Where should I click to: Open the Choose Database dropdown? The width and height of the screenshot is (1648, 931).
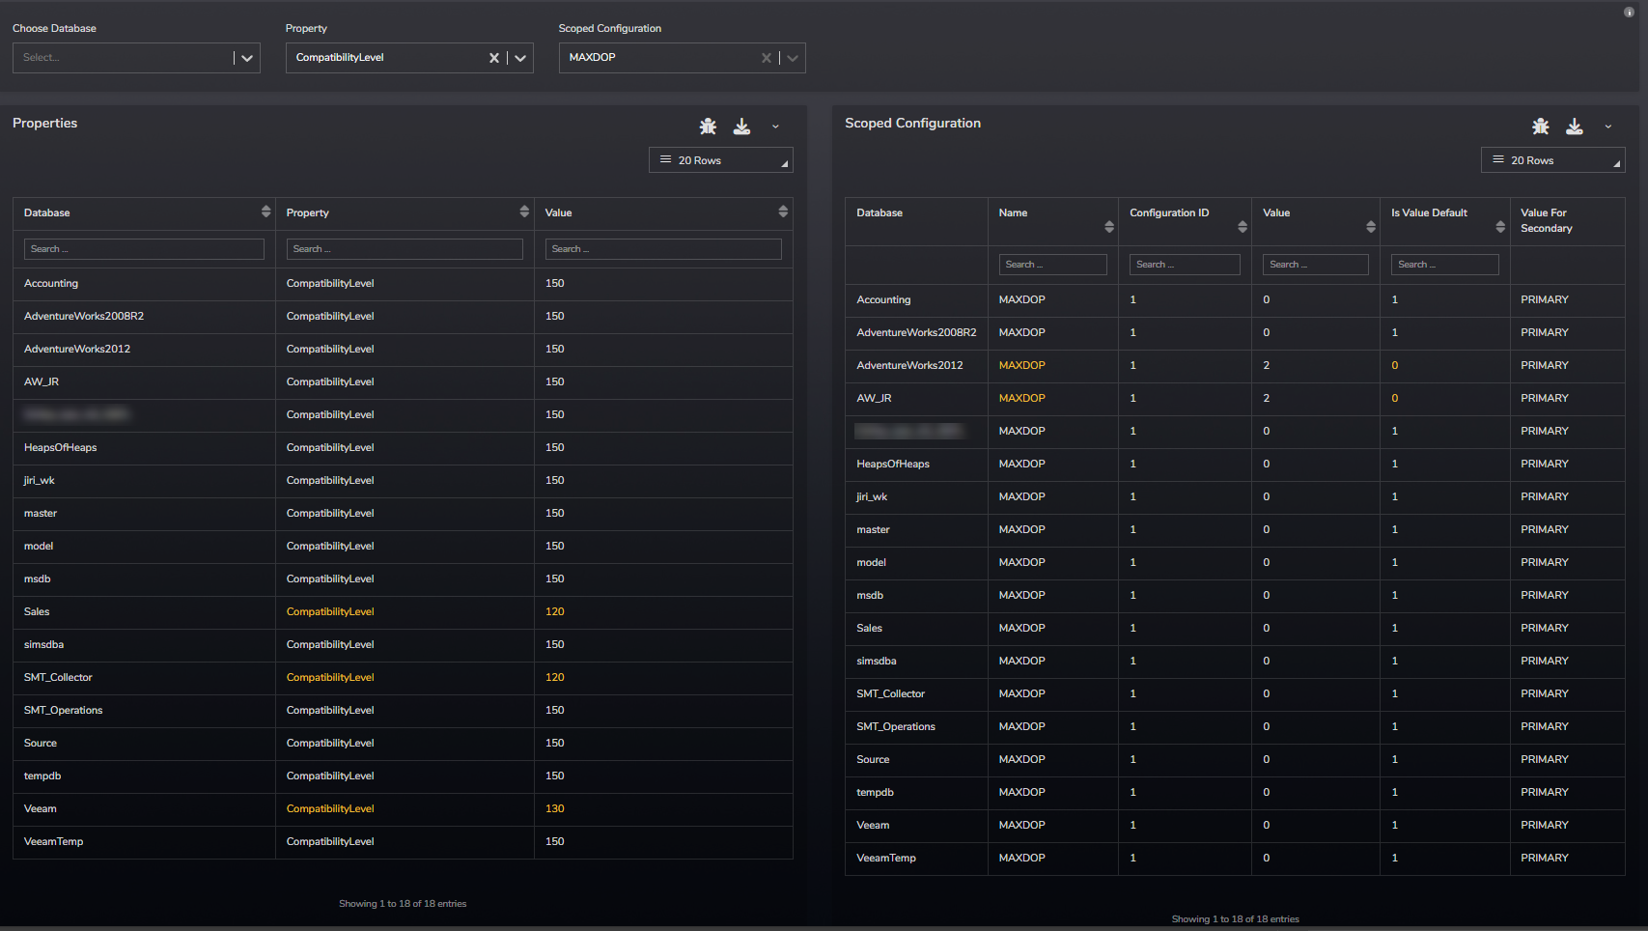(x=136, y=58)
